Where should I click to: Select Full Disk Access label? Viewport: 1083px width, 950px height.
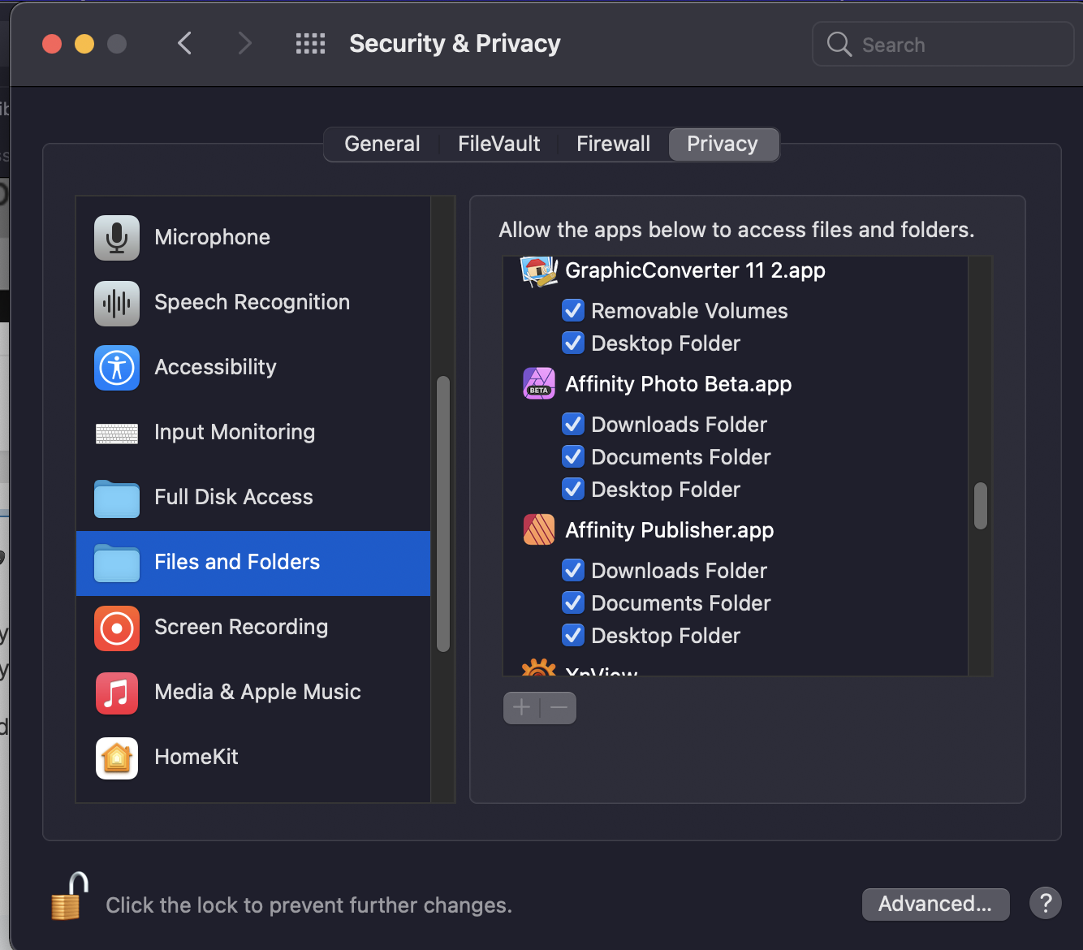pyautogui.click(x=234, y=497)
